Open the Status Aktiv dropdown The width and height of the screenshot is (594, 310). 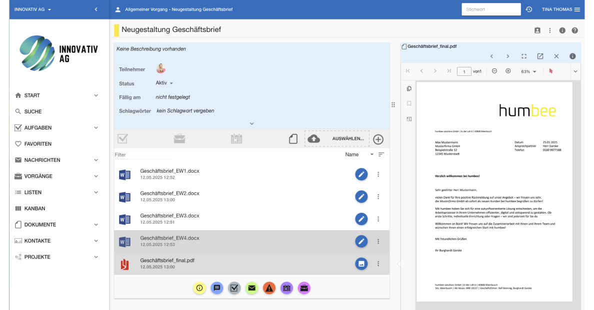click(164, 83)
